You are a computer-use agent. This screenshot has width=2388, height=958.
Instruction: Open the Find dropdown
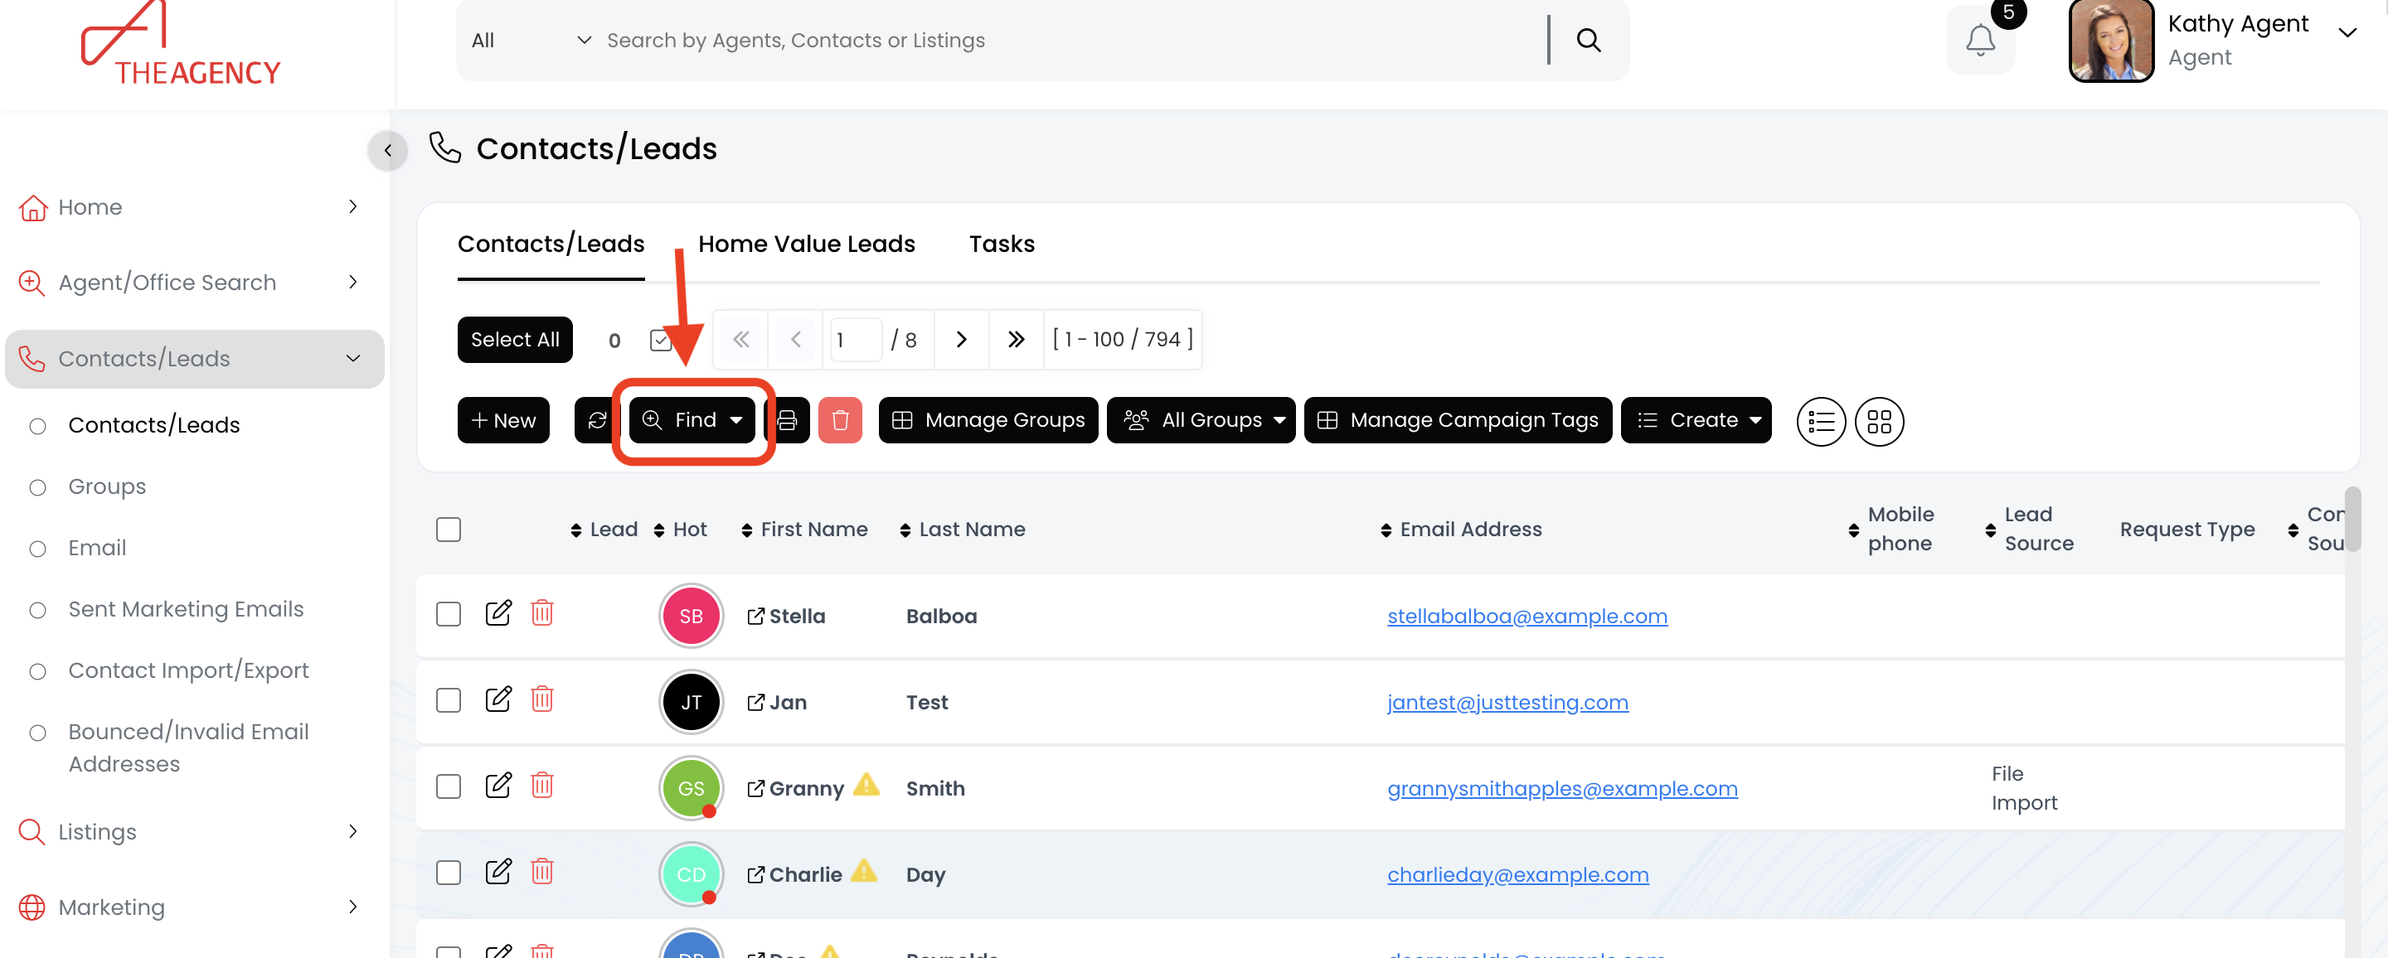coord(692,421)
